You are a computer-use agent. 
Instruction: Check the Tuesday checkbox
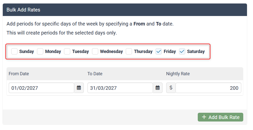[x=67, y=51]
